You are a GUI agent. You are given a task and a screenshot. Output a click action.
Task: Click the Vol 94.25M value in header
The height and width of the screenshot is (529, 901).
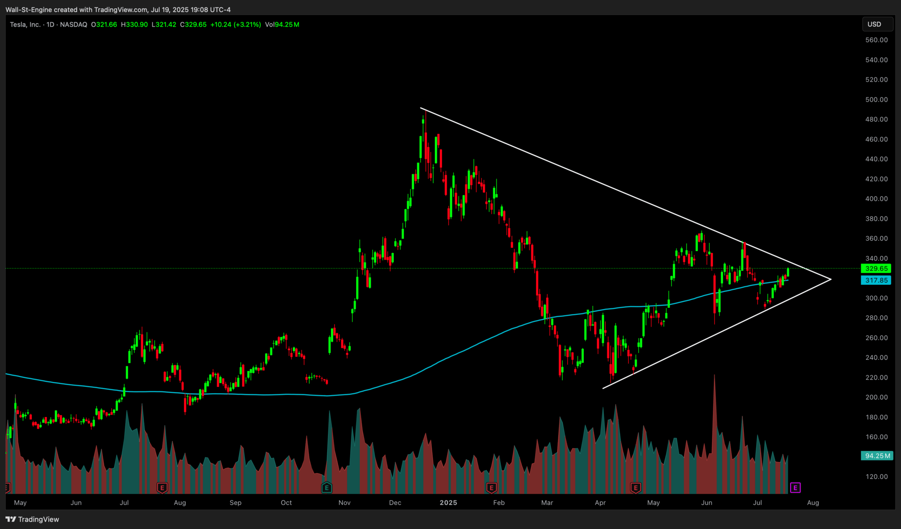point(282,24)
